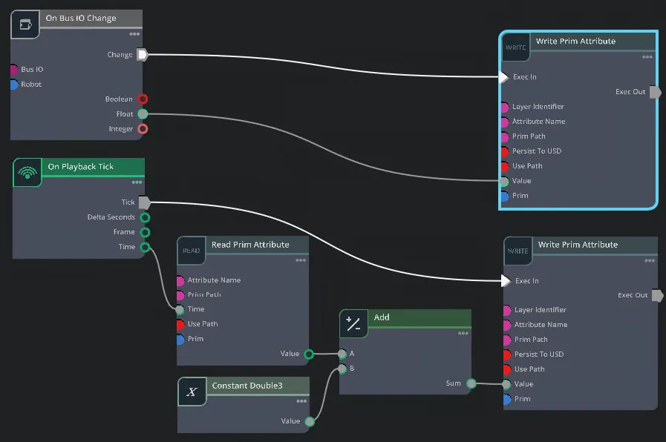Open the ellipsis menu on Read Prim Attribute

(x=301, y=260)
